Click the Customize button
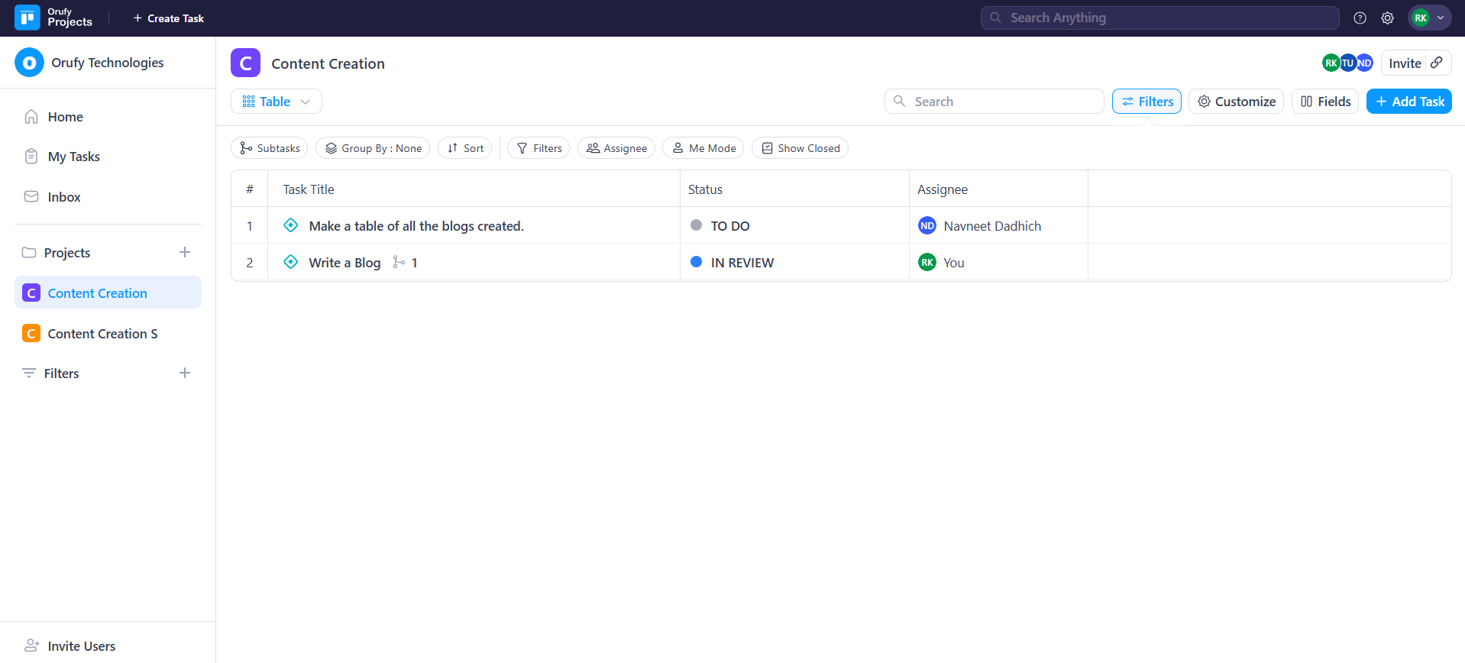This screenshot has width=1465, height=663. coord(1235,102)
